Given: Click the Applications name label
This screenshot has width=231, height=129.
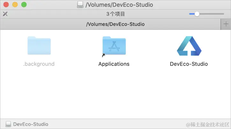Looking at the screenshot, I should [x=114, y=64].
